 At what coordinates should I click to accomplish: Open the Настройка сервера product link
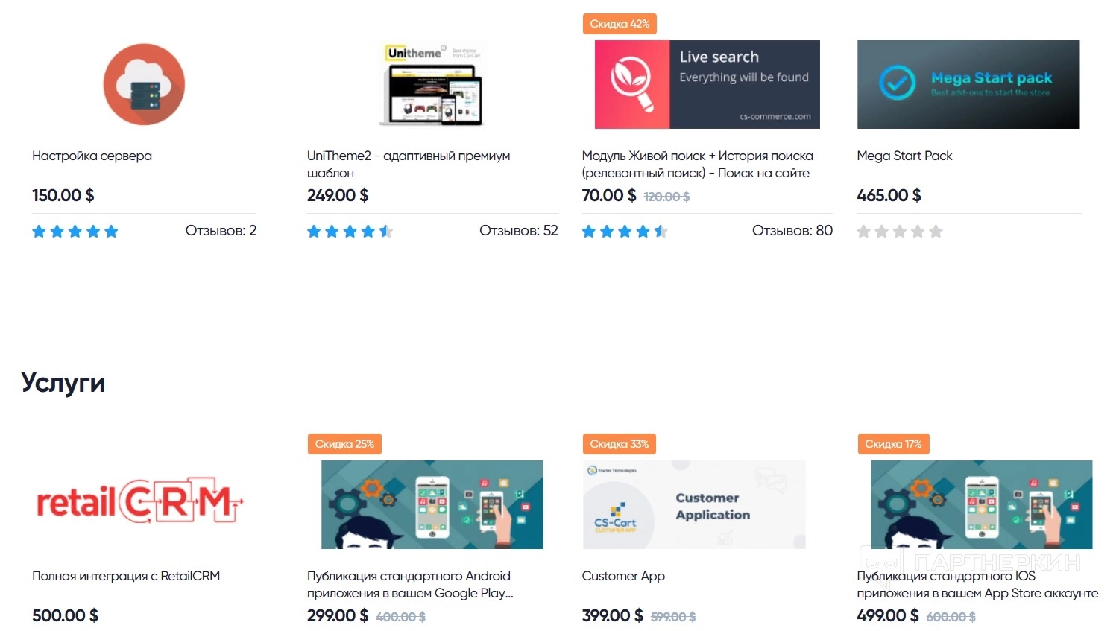[92, 156]
